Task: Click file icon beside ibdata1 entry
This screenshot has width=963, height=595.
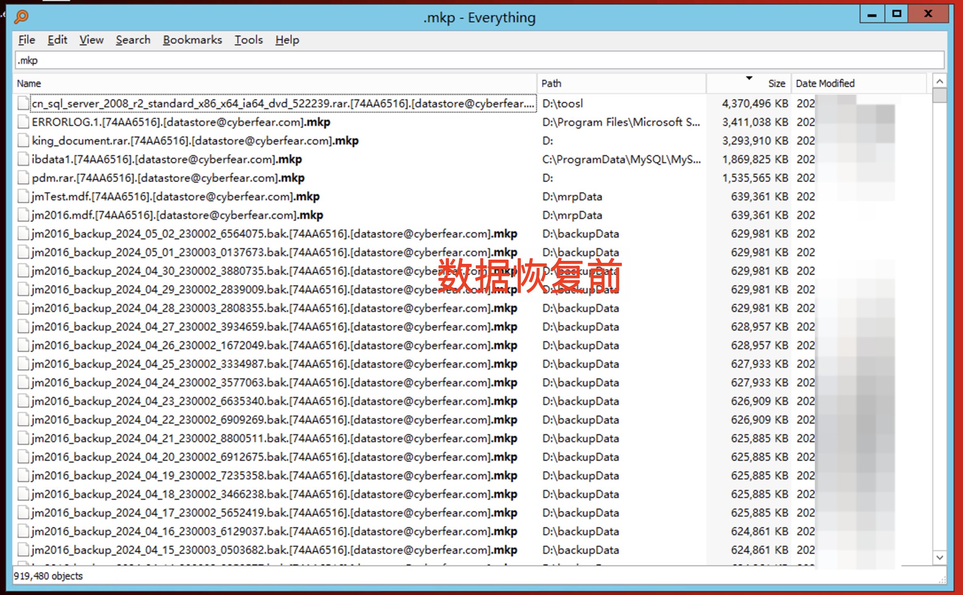Action: tap(24, 160)
